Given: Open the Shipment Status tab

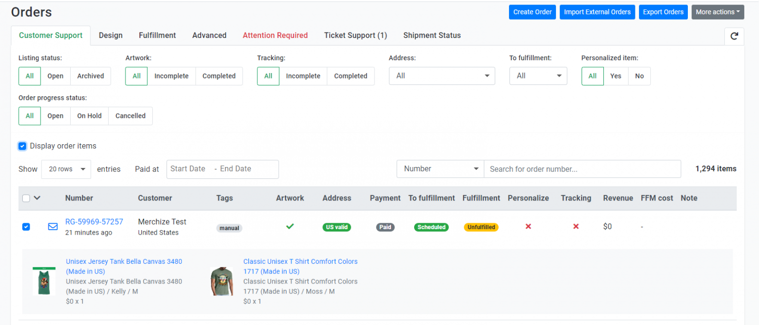Looking at the screenshot, I should point(432,36).
